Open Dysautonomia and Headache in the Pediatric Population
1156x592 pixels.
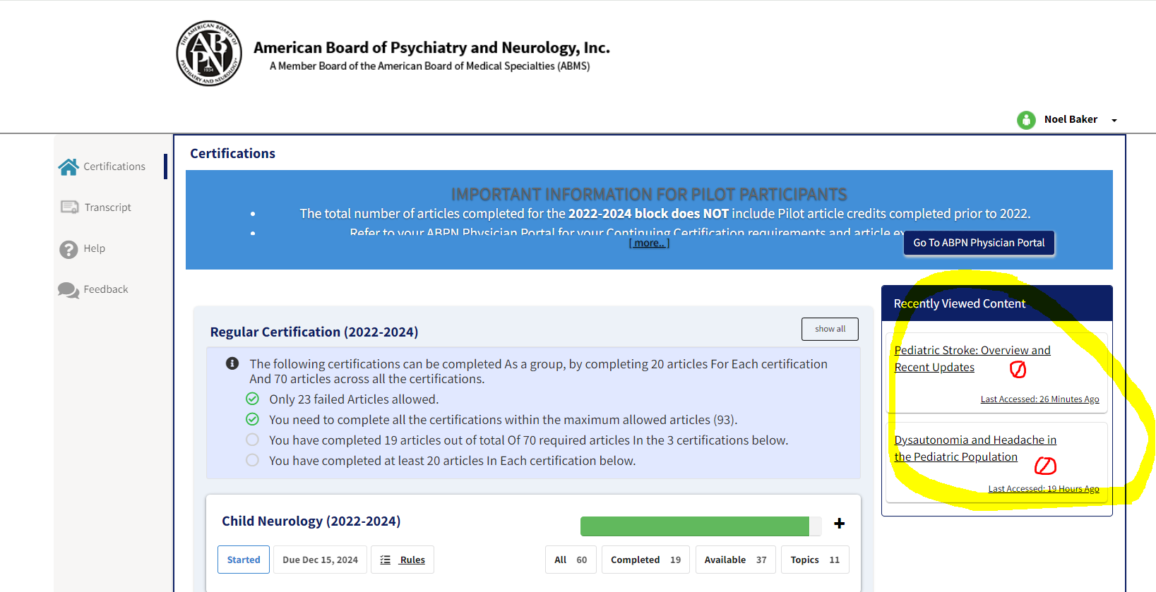[975, 448]
